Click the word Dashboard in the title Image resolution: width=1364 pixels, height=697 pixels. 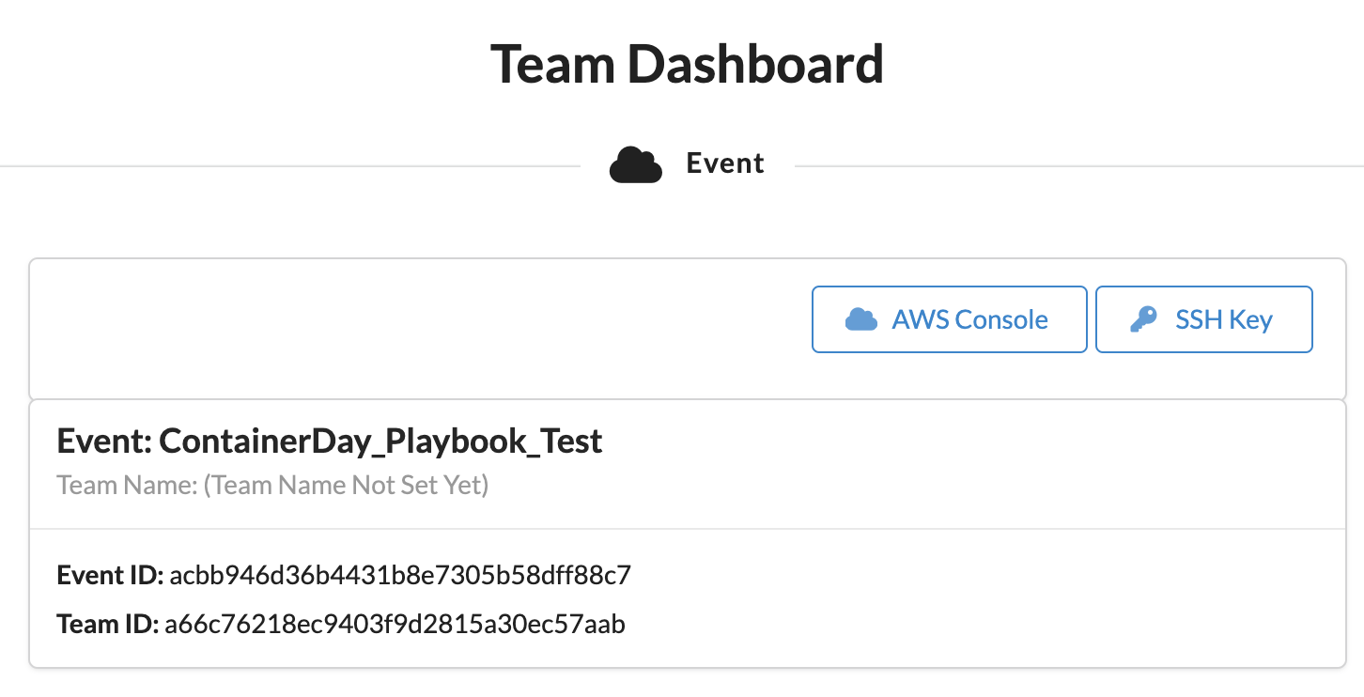(756, 64)
